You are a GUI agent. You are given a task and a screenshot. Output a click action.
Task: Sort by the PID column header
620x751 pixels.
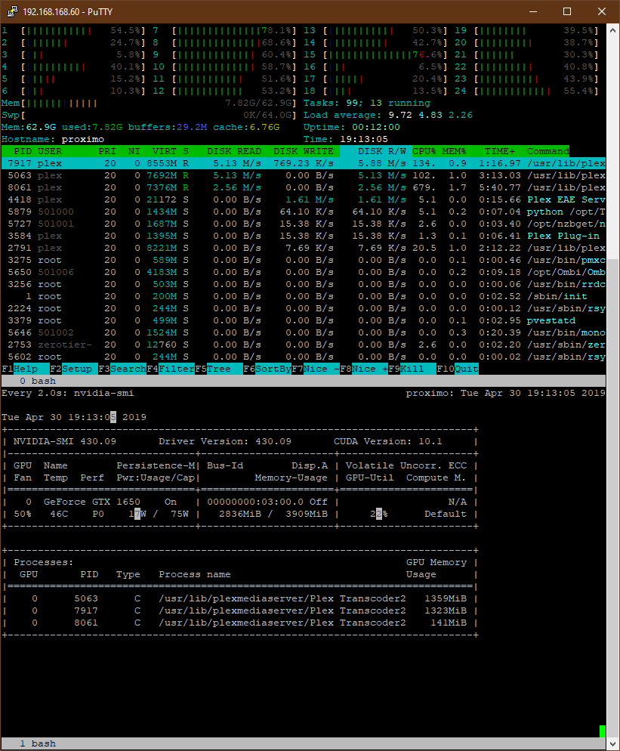[x=23, y=151]
